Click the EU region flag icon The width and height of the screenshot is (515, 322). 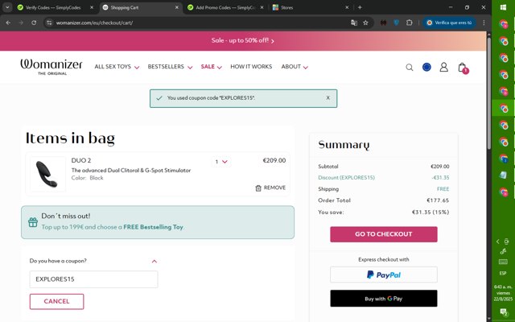pos(426,67)
